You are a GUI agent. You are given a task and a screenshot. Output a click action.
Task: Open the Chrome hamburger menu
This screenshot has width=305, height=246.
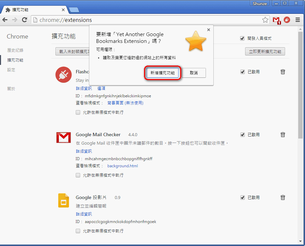click(298, 20)
